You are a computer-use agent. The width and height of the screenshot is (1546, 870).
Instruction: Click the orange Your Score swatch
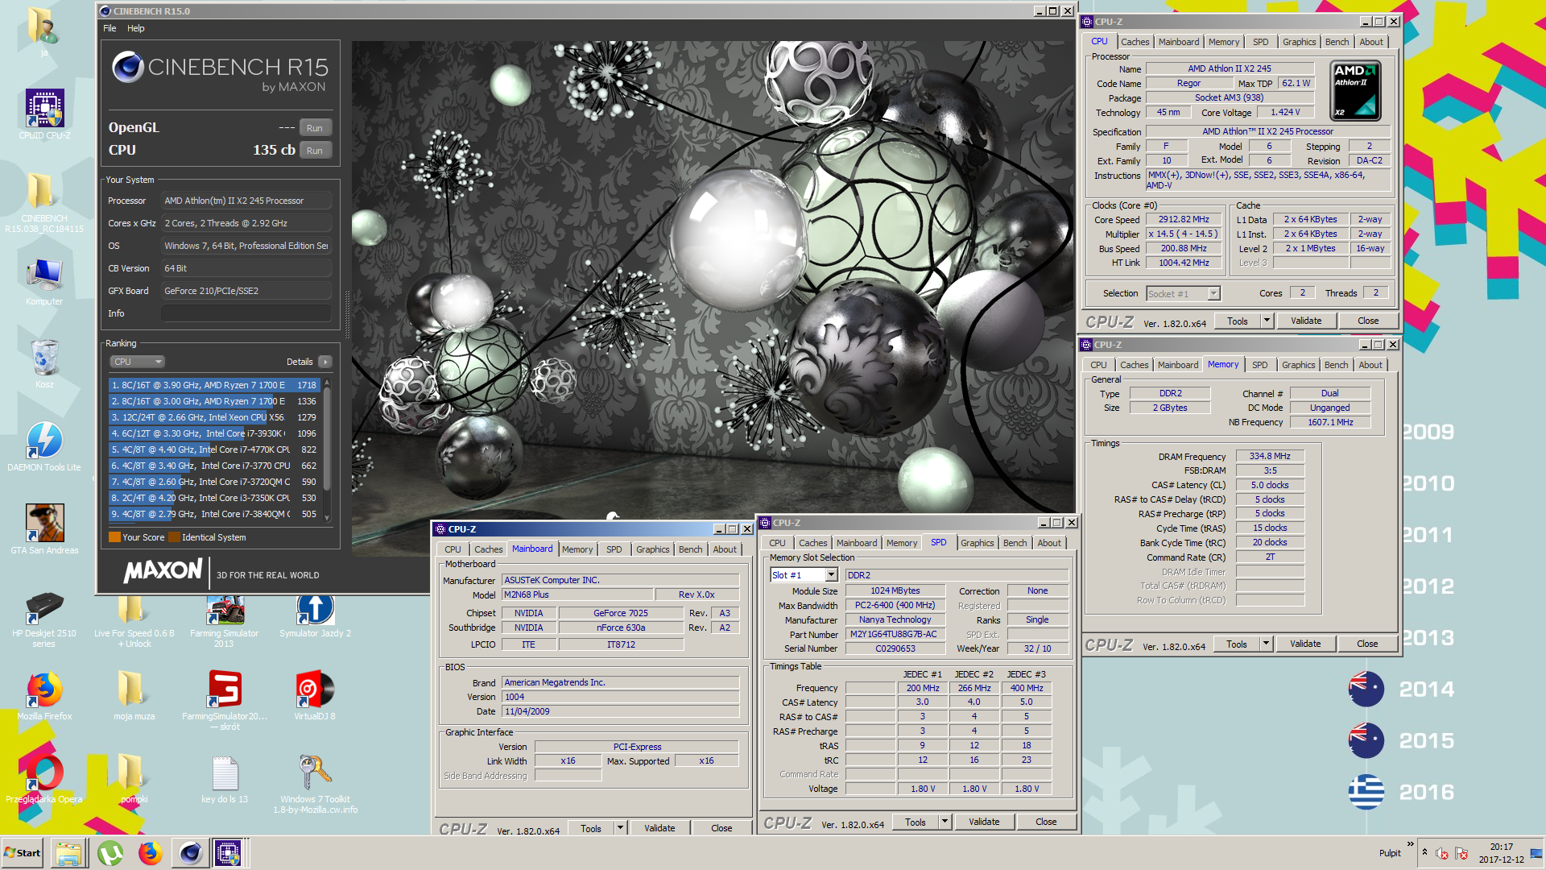click(114, 537)
